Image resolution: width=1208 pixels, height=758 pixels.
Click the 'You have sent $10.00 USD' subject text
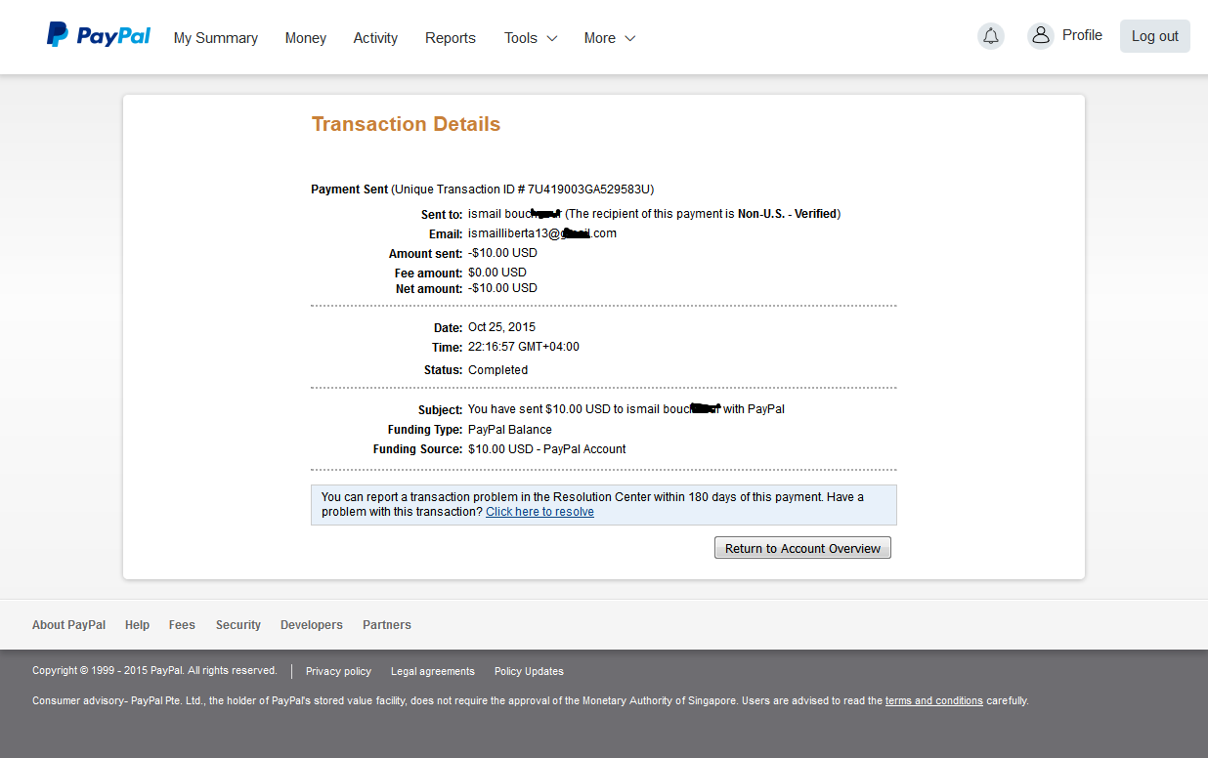coord(626,409)
